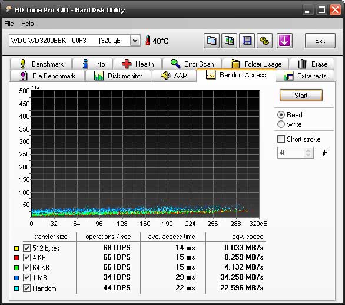Expand the WDC WD3200BEKT drive dropdown

(135, 41)
